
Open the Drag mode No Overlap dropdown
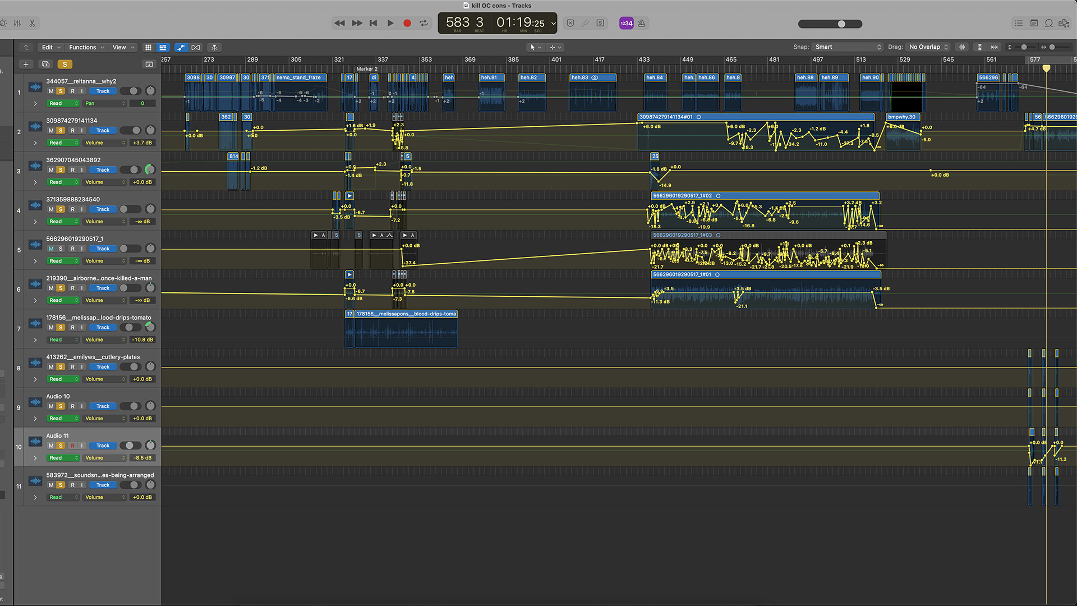point(927,47)
